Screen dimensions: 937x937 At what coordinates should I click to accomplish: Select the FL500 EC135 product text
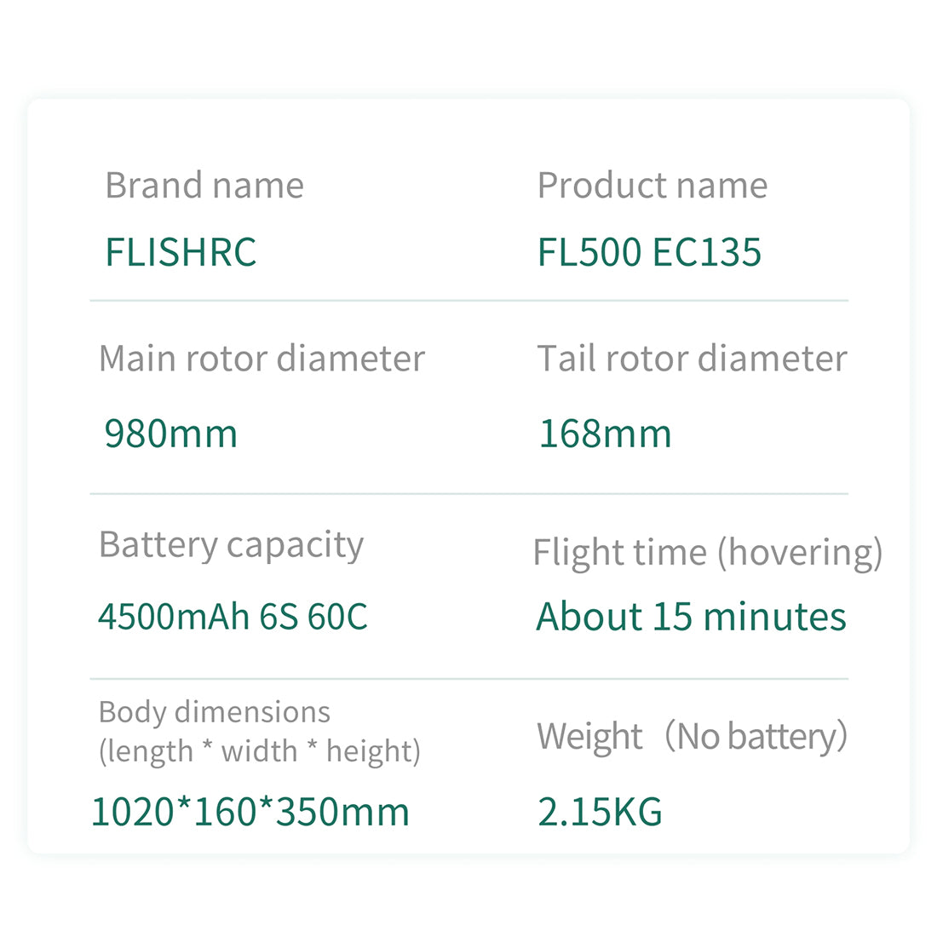pos(649,252)
